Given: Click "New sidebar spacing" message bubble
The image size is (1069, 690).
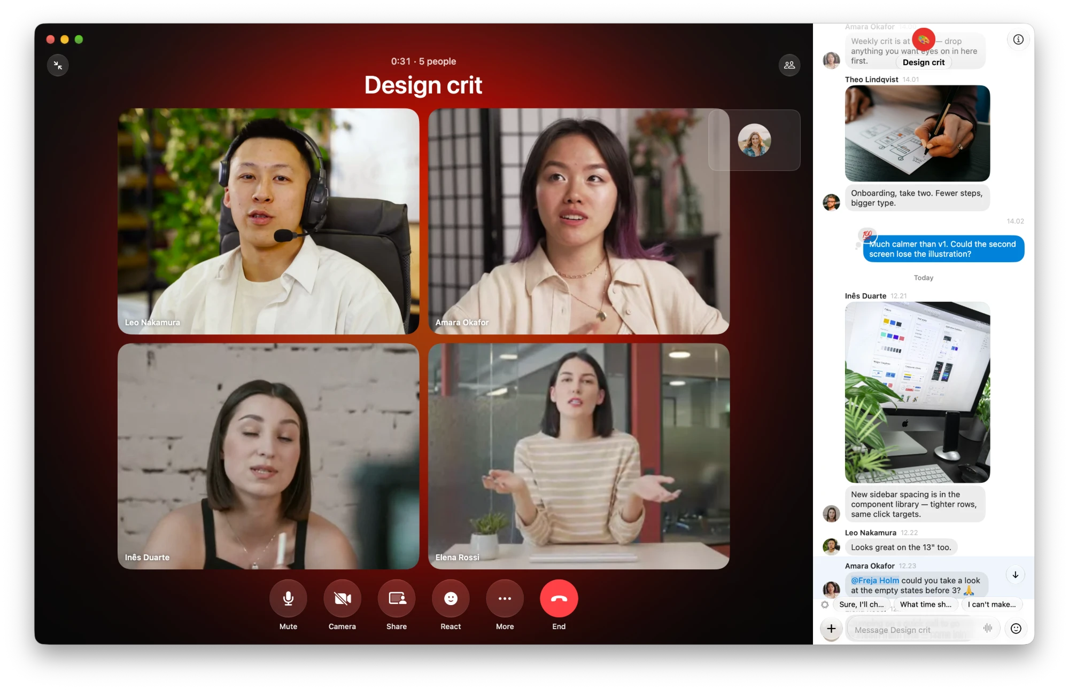Looking at the screenshot, I should [915, 504].
